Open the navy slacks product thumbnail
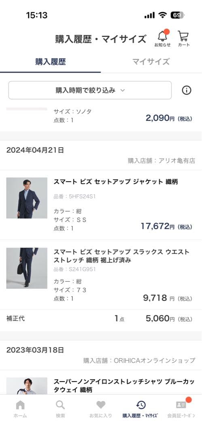The width and height of the screenshot is (202, 437). [27, 268]
